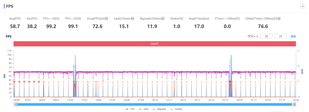Open the help icon next to Drop(FPS)[/h]
Screen dimensions: 309x112
pos(106,19)
